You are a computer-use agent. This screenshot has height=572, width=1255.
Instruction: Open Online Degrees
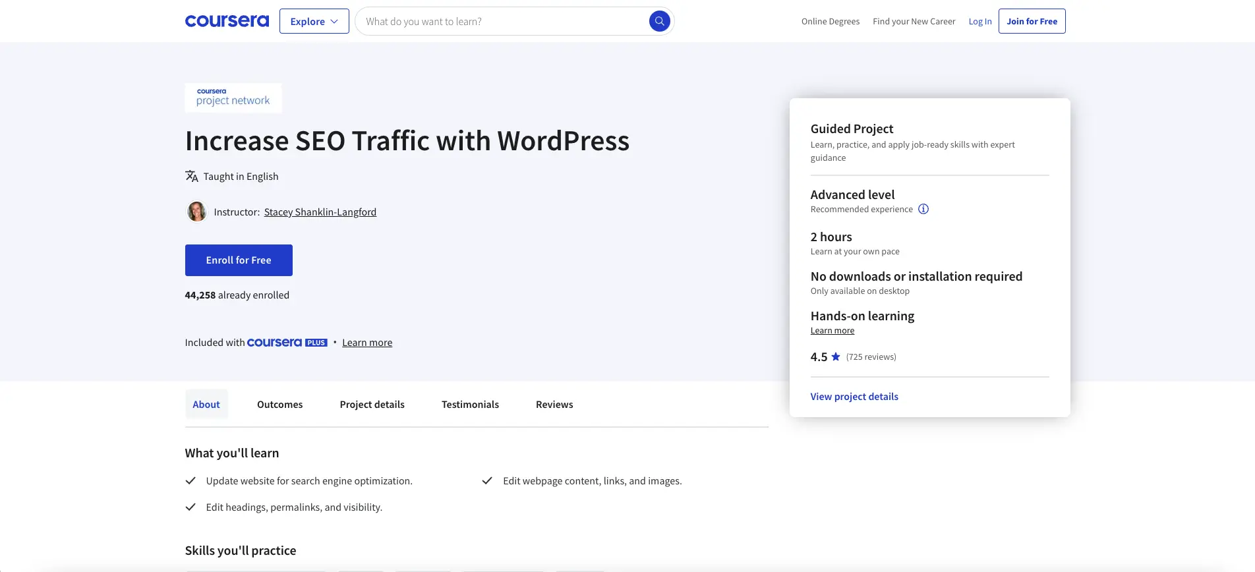click(x=831, y=21)
